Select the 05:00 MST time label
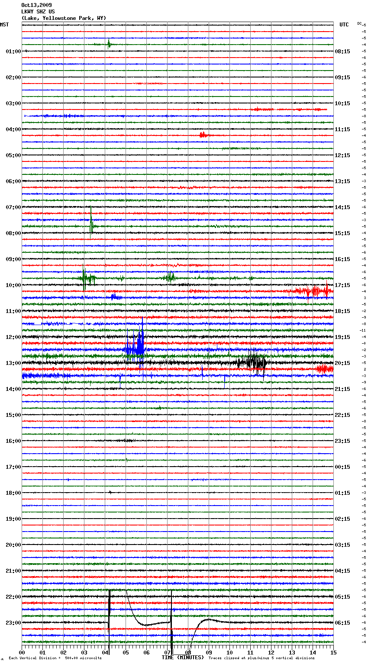 pyautogui.click(x=13, y=155)
